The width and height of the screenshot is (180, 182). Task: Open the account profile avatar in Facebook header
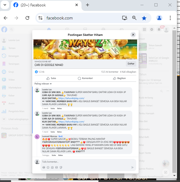click(166, 29)
